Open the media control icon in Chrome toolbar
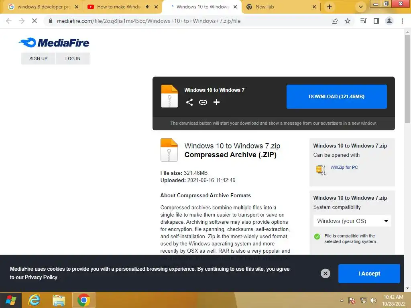The image size is (411, 308). click(x=363, y=21)
